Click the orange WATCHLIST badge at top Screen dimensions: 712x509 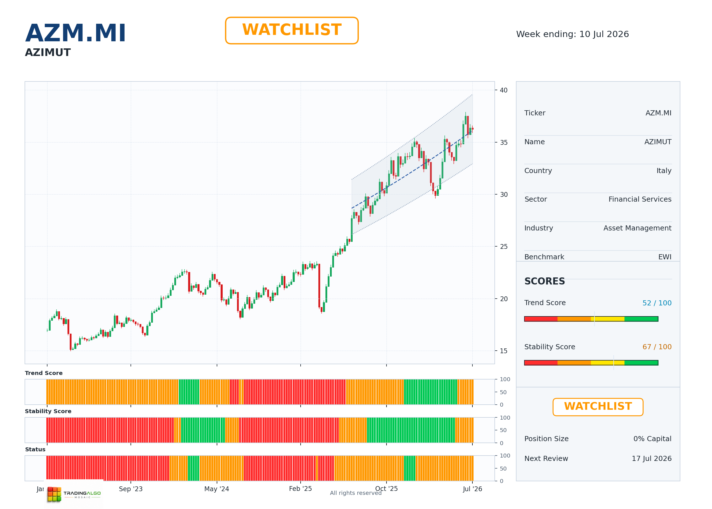[x=292, y=31]
